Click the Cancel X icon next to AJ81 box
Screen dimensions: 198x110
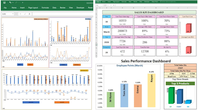[20, 14]
